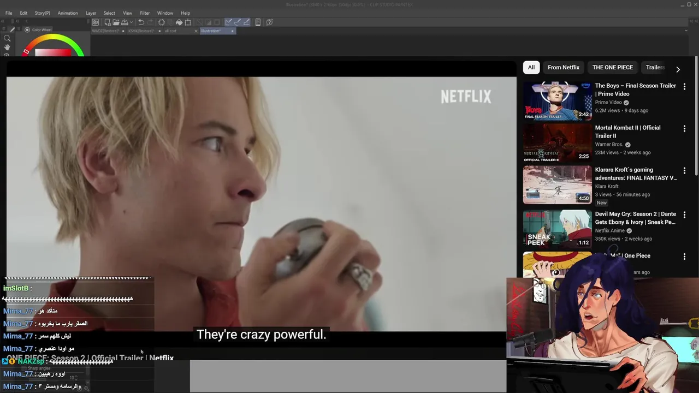Open Klarara Kroft gaming adventures thumbnail
Screen dimensions: 699x393
click(557, 185)
